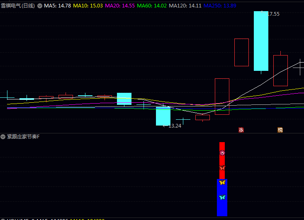The height and width of the screenshot is (220, 304).
Task: Select the tall cyan candle at 17.55 high
Action: (261, 41)
